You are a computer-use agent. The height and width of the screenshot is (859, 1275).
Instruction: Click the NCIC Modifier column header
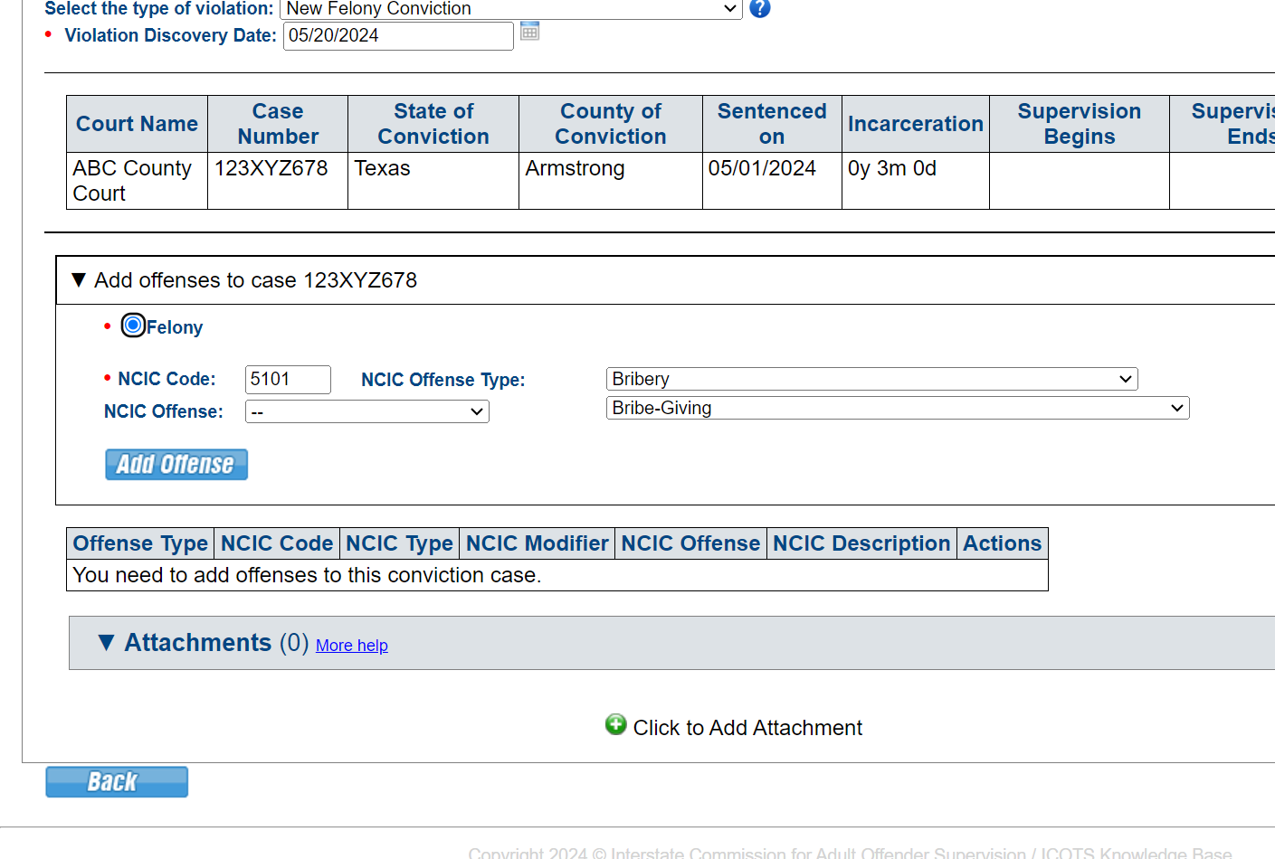tap(538, 543)
